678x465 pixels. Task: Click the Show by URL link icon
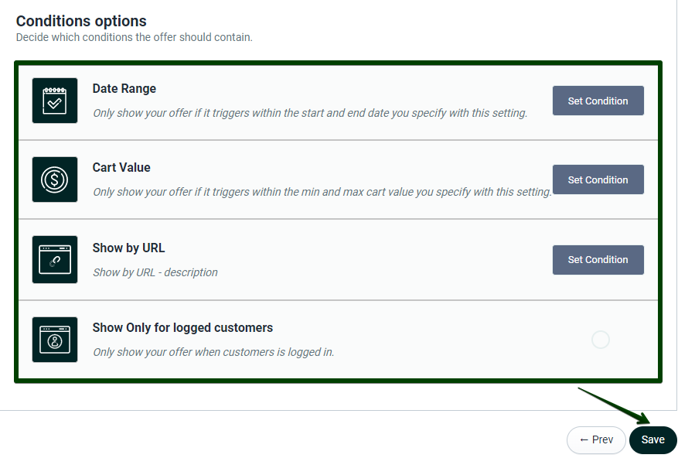pyautogui.click(x=55, y=259)
